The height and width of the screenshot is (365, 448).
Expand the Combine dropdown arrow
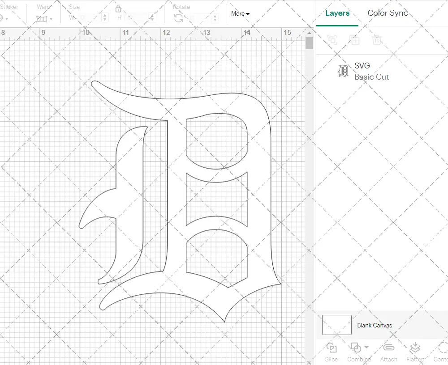[x=366, y=347]
